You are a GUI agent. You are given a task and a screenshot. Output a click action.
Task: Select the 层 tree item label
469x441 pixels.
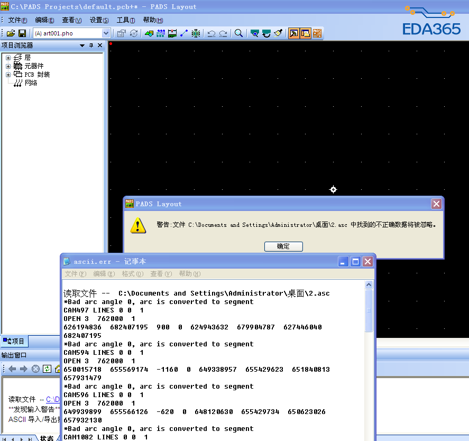click(x=27, y=58)
